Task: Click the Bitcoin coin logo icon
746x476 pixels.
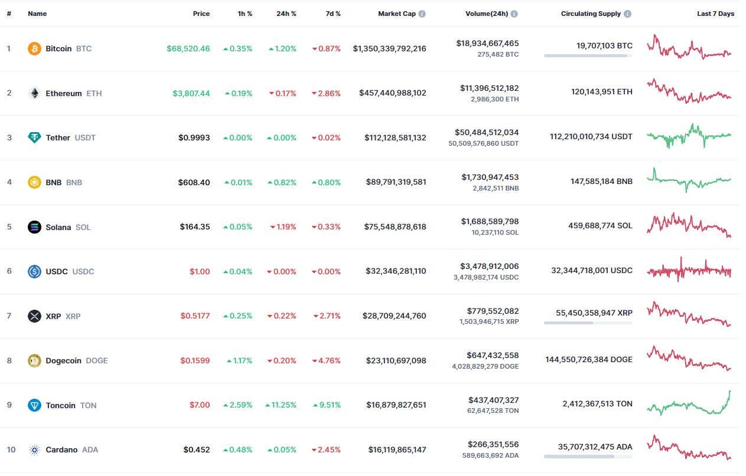Action: pyautogui.click(x=34, y=48)
